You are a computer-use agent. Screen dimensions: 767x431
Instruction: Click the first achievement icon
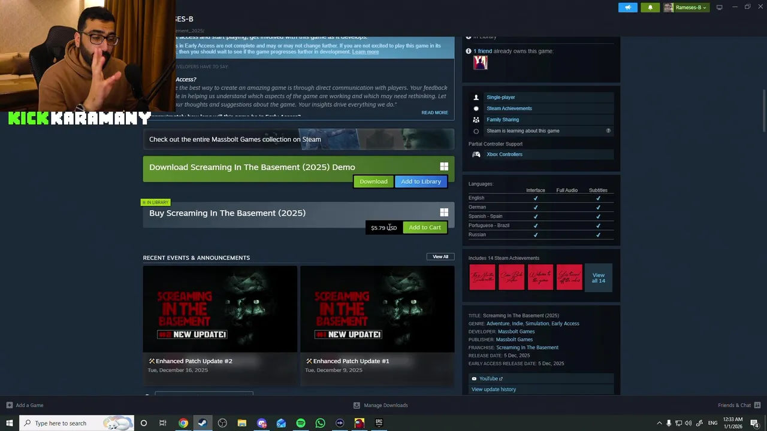(x=482, y=277)
